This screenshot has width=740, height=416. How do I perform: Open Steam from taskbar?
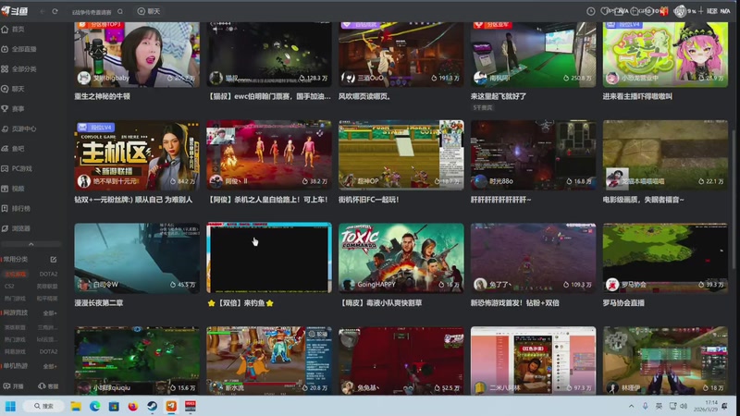pos(152,406)
